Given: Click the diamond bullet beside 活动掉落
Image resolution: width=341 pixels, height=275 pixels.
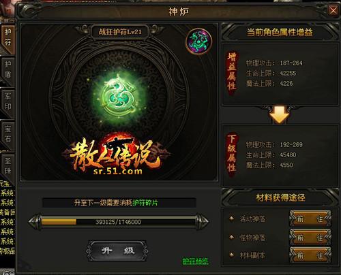Looking at the screenshot, I should click(x=231, y=219).
